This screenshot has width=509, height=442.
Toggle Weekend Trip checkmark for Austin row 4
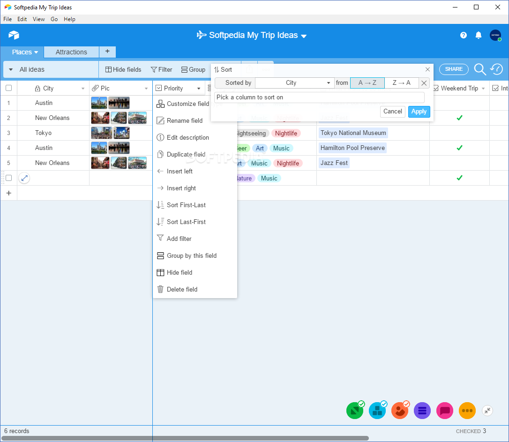459,148
